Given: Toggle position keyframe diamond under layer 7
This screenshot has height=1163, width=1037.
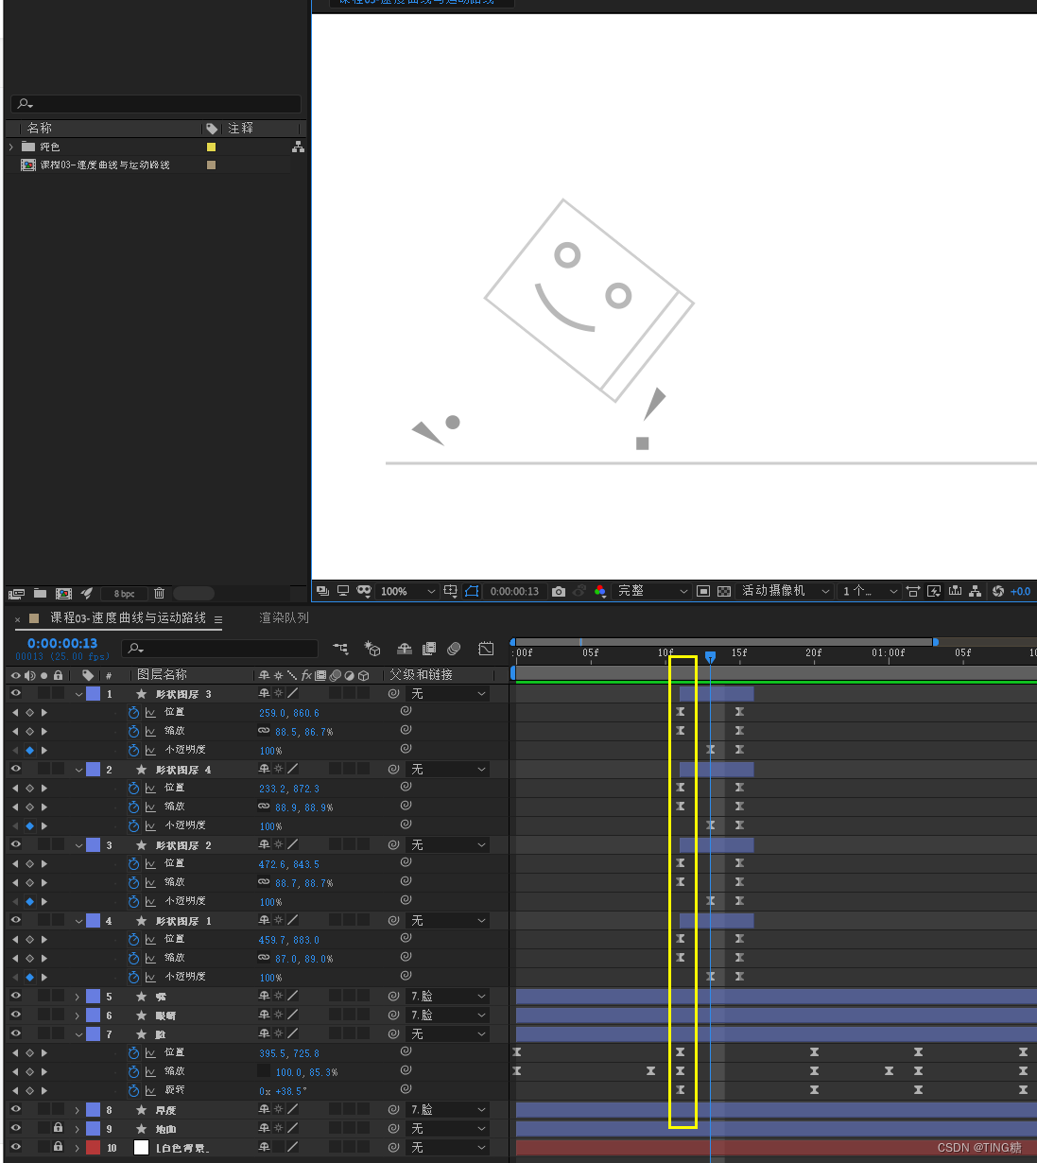Looking at the screenshot, I should point(29,1052).
